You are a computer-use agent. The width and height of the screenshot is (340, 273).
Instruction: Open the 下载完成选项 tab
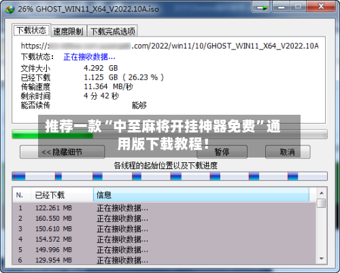point(112,31)
